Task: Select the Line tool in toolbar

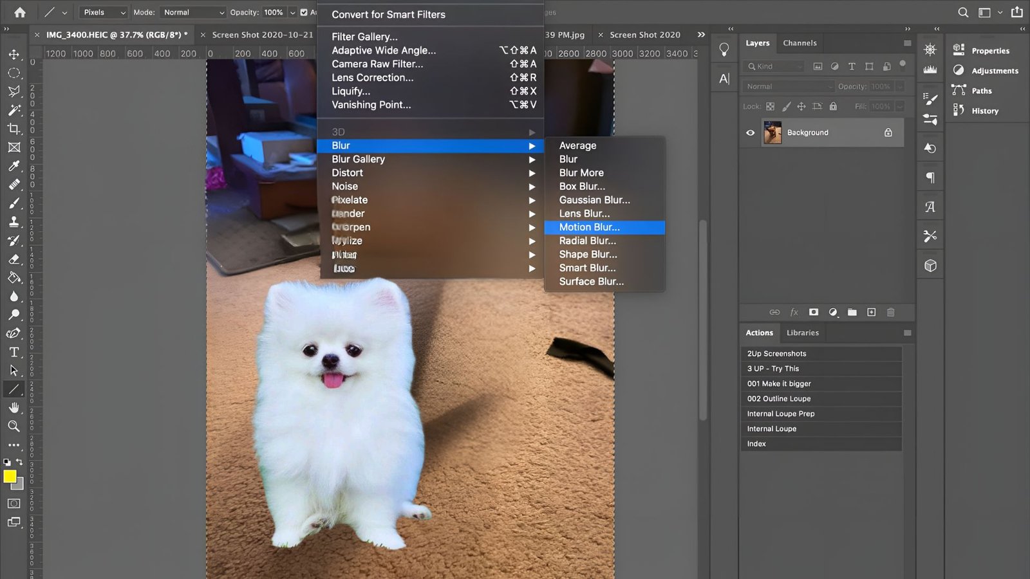Action: point(14,389)
